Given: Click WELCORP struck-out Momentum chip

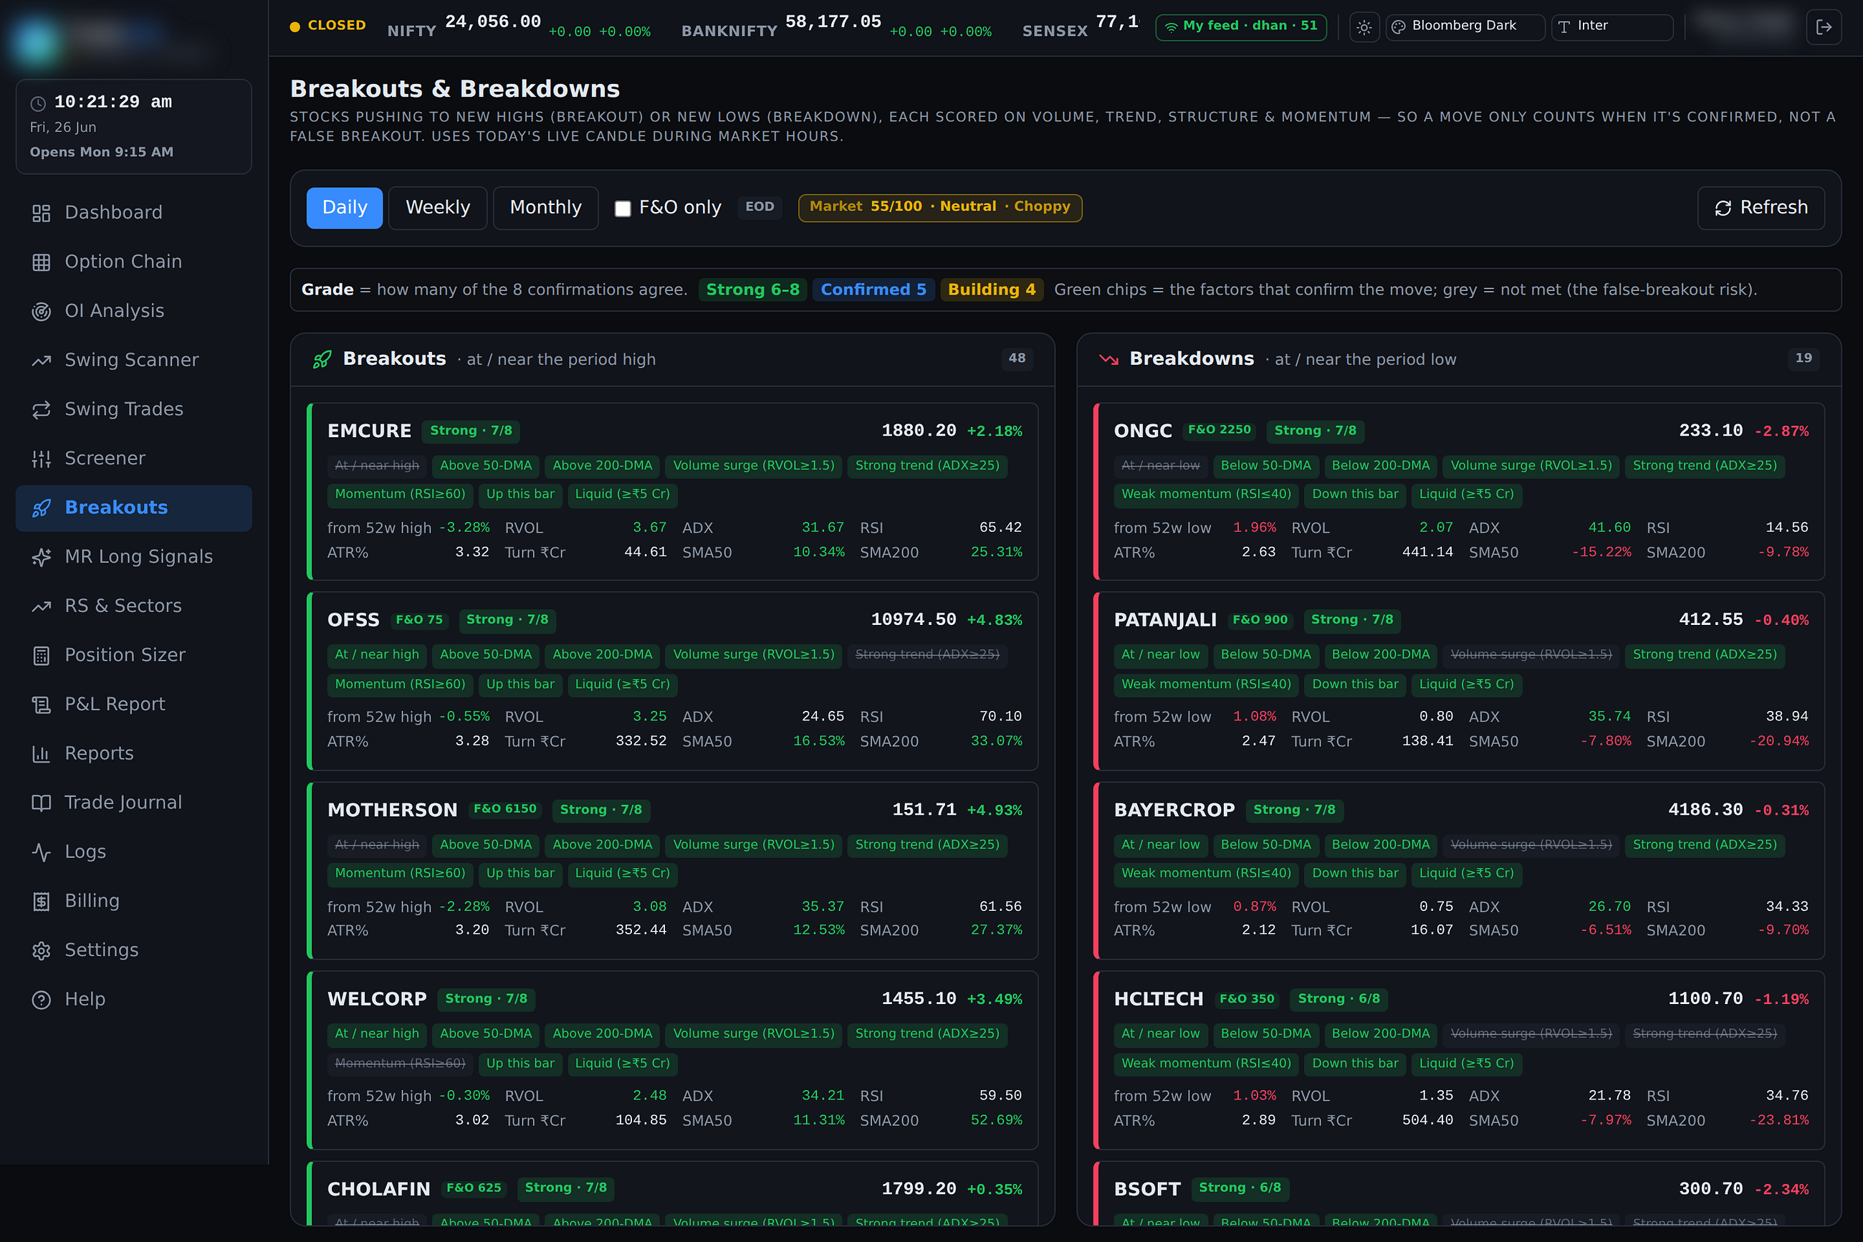Looking at the screenshot, I should pyautogui.click(x=400, y=1064).
